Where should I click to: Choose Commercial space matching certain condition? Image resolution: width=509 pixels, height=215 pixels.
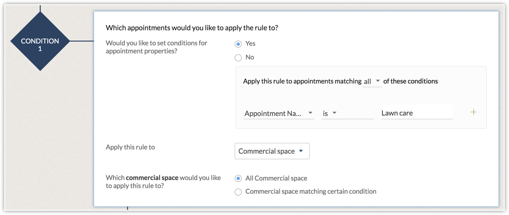[x=238, y=192]
